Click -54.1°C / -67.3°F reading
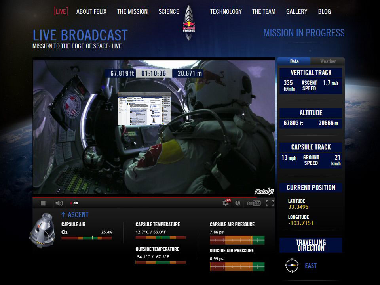380x285 pixels. [x=152, y=257]
